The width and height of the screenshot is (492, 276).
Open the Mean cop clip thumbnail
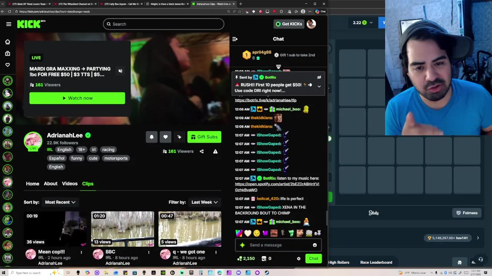(55, 229)
